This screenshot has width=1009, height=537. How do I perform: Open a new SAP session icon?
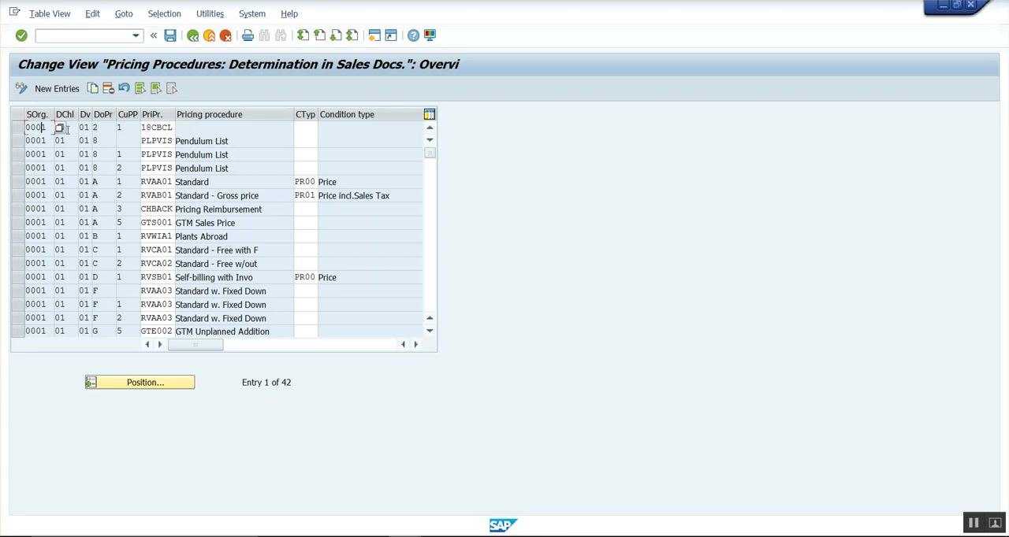374,35
